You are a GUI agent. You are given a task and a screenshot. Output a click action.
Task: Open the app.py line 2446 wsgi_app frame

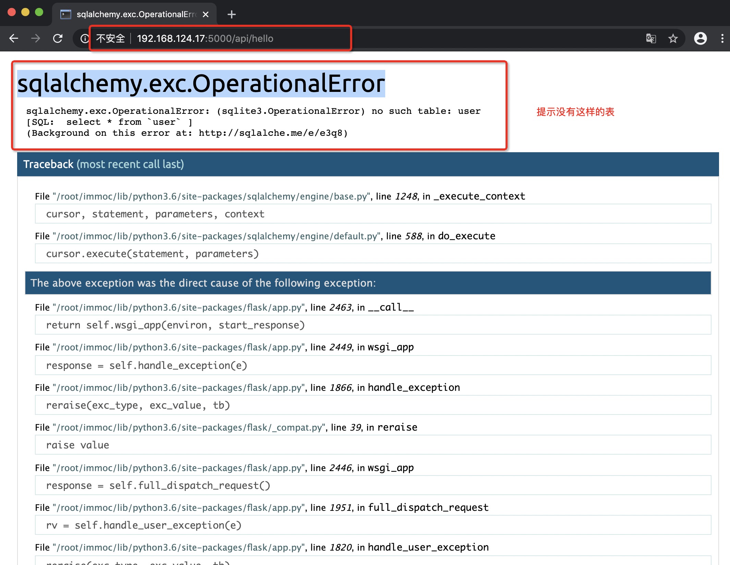[224, 468]
